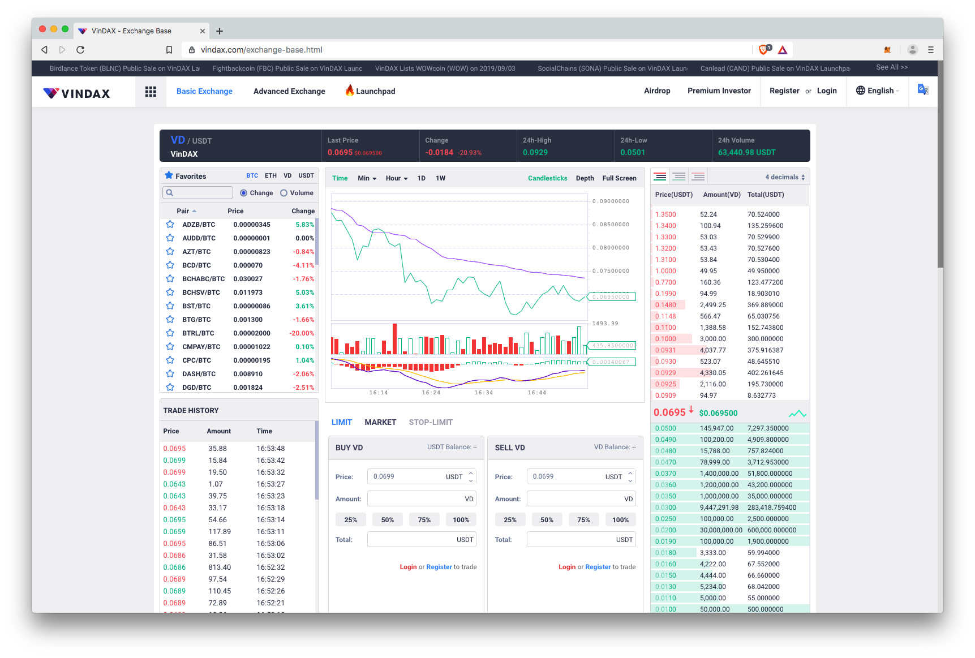Filter pairs by ETH market tab

[x=270, y=175]
